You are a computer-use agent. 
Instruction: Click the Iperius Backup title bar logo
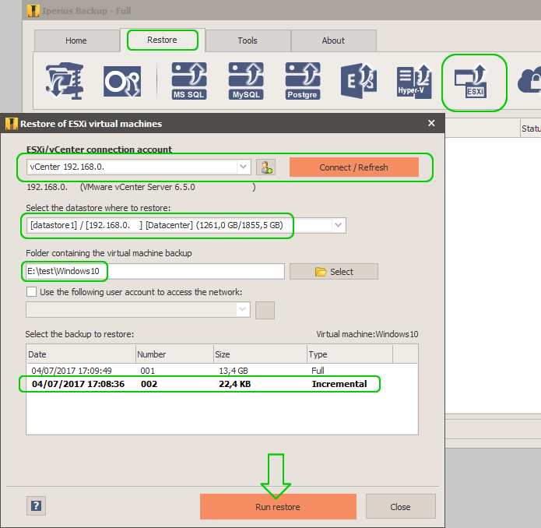[x=33, y=11]
